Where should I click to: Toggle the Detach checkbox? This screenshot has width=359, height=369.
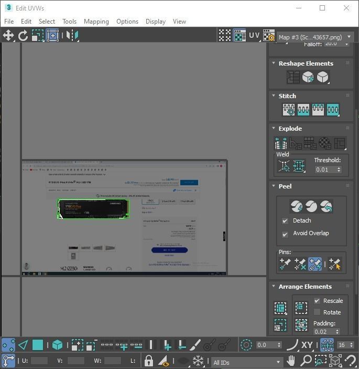285,221
